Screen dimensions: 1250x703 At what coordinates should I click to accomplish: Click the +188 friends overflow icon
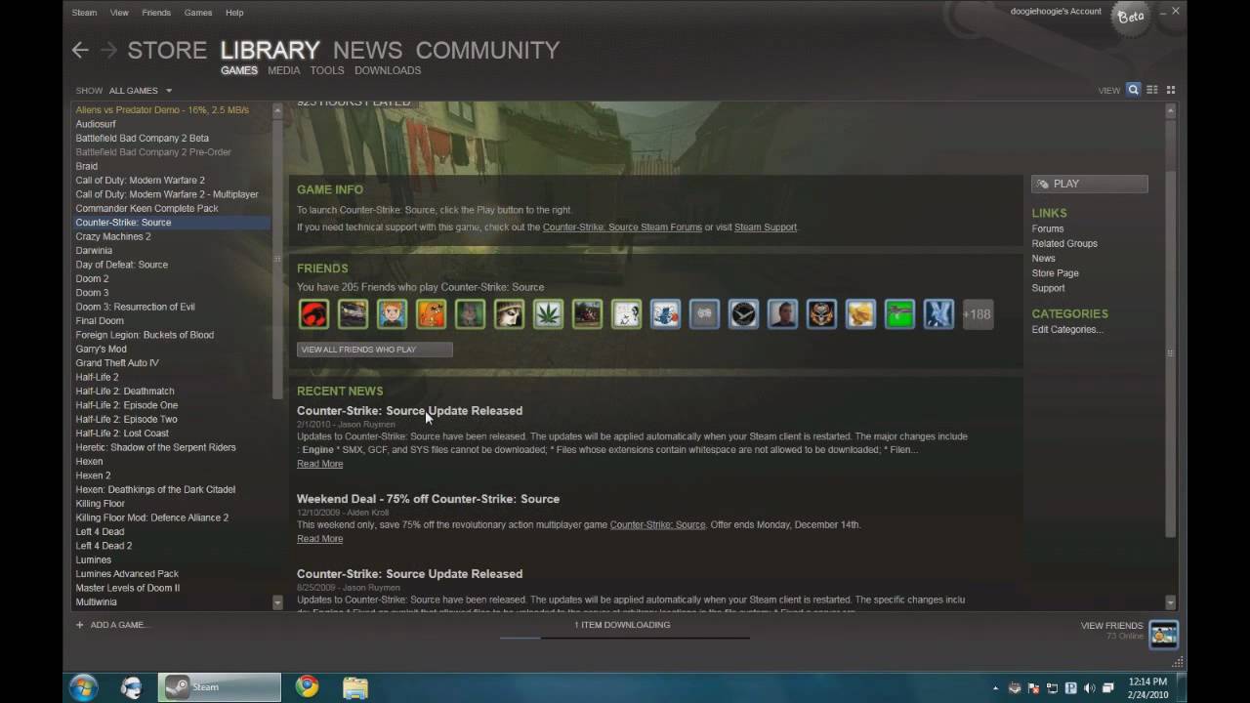978,313
